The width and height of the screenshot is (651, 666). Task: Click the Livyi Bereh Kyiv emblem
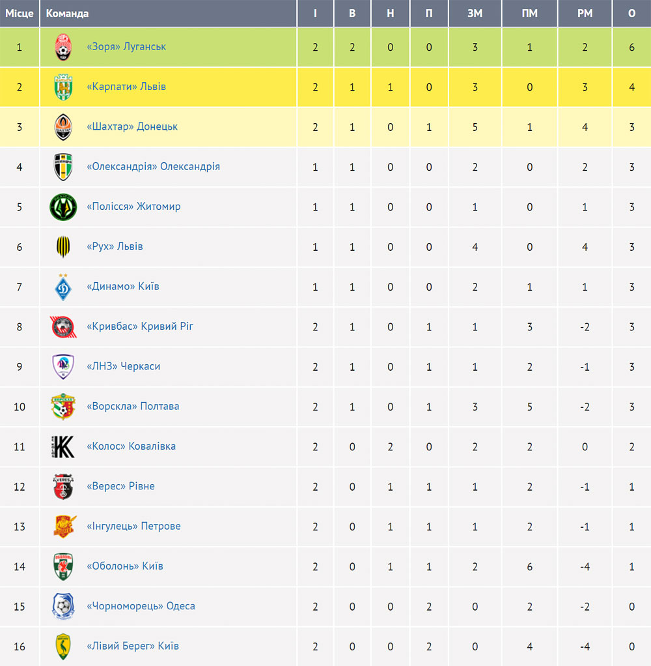63,646
